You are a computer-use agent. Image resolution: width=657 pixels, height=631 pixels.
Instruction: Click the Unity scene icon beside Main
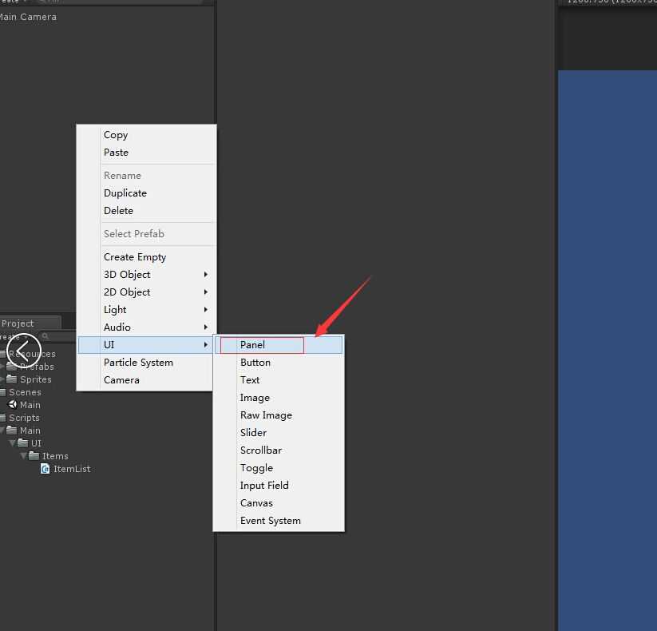click(13, 405)
